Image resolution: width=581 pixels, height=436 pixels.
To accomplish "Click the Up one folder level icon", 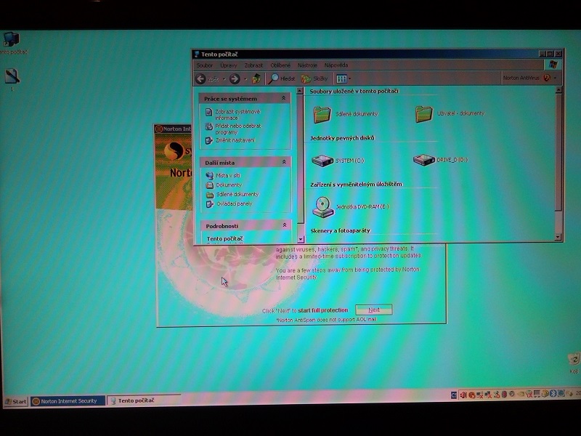I will click(x=256, y=78).
